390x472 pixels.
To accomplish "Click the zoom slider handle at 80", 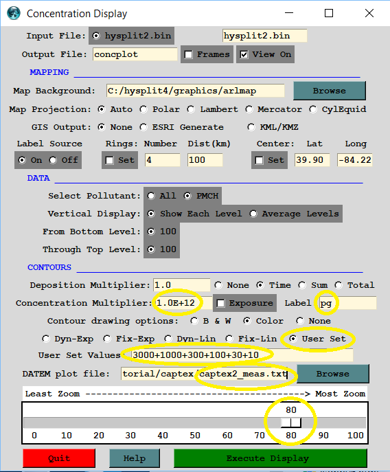I will click(291, 423).
